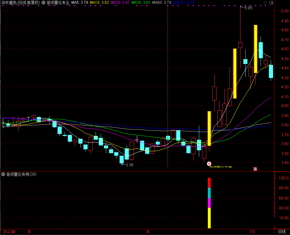Click the 3.38 low price annotation

[x=129, y=165]
